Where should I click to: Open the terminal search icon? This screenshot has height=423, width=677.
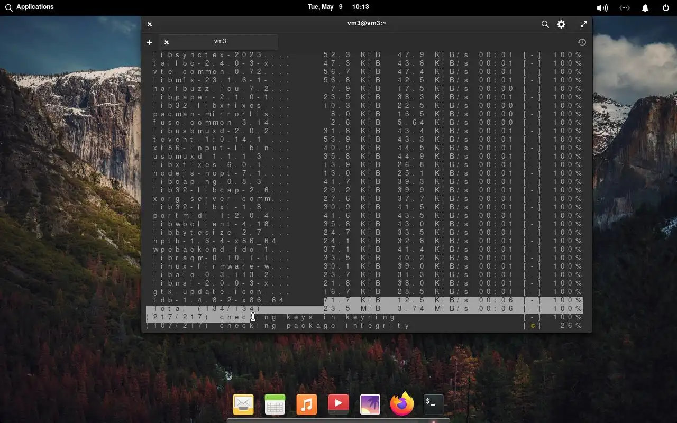545,24
